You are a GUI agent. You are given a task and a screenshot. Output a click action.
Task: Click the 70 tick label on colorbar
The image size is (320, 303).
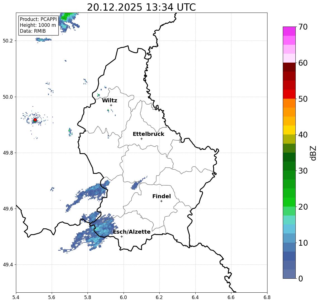click(x=303, y=27)
